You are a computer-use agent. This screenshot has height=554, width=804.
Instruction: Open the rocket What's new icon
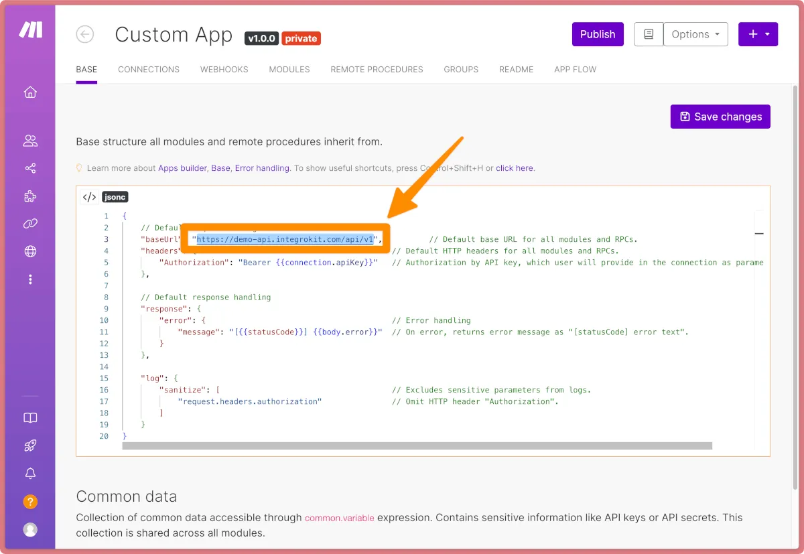[x=30, y=445]
